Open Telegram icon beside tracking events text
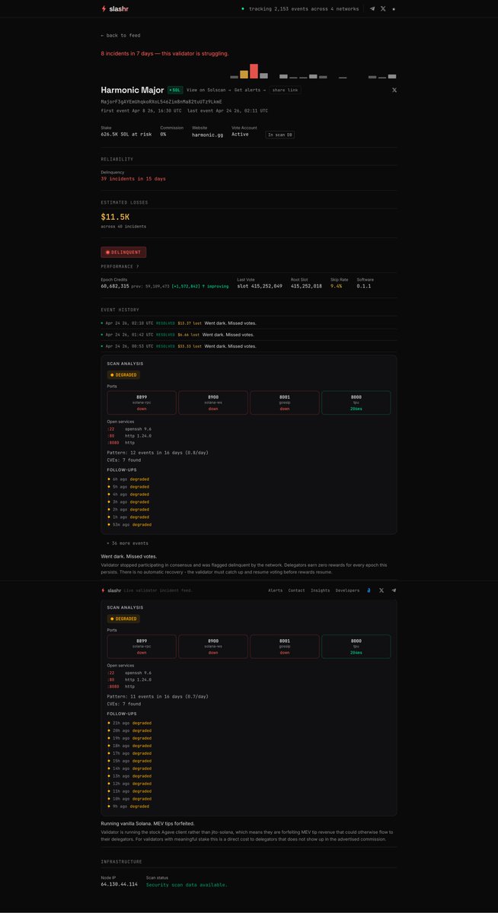This screenshot has width=498, height=913. pos(372,8)
